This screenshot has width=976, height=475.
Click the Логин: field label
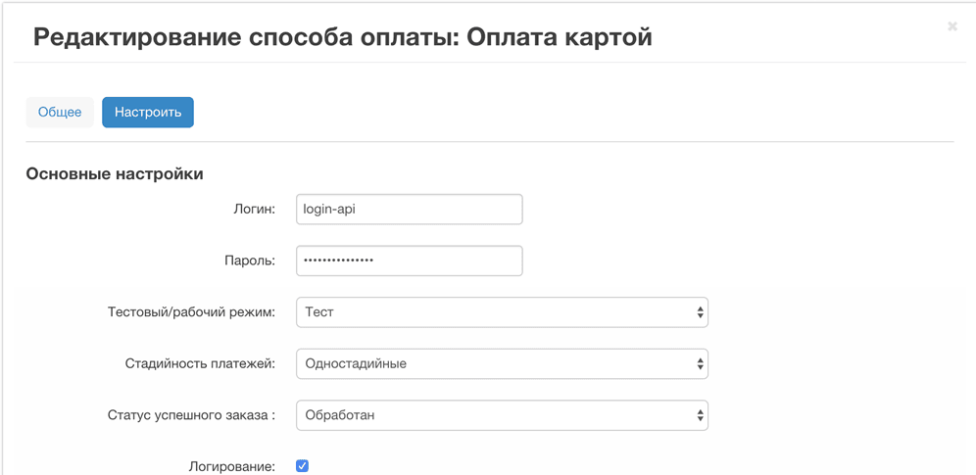point(254,209)
